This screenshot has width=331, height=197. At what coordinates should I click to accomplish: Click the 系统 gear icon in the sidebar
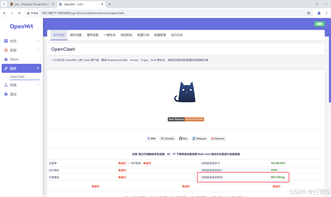tap(6, 50)
